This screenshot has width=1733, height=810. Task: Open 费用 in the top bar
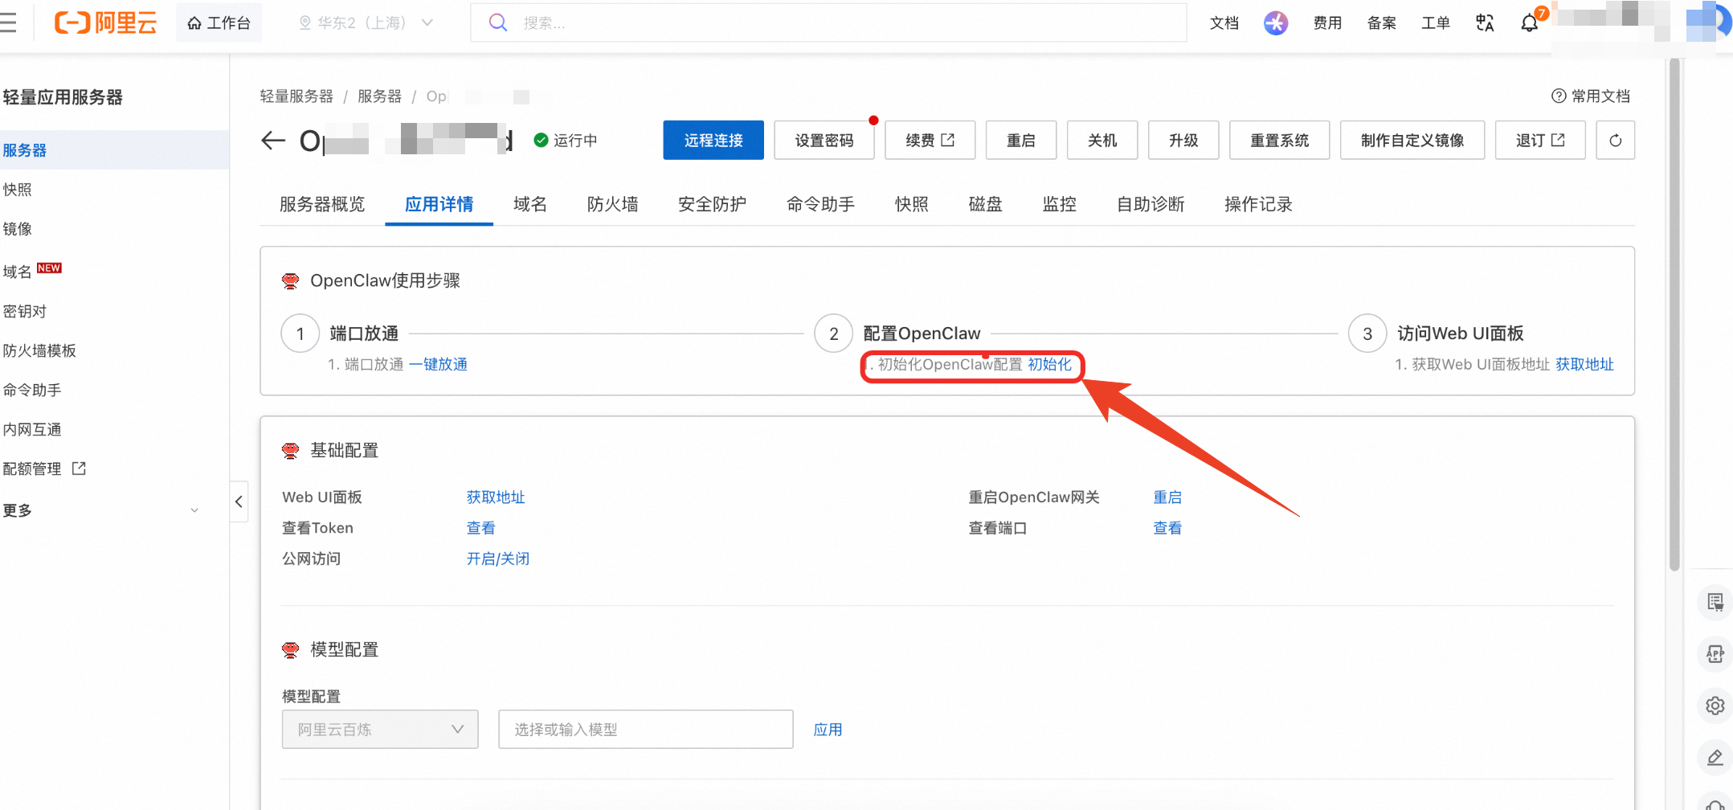1327,23
